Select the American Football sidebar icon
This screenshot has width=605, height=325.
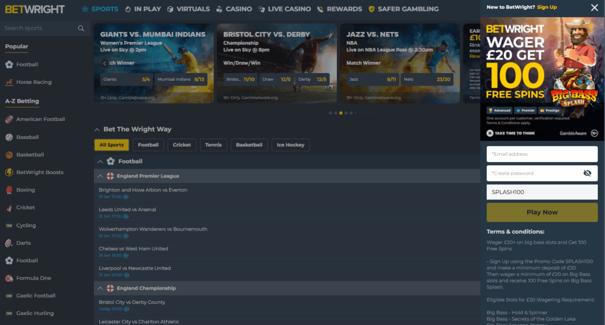pyautogui.click(x=9, y=119)
